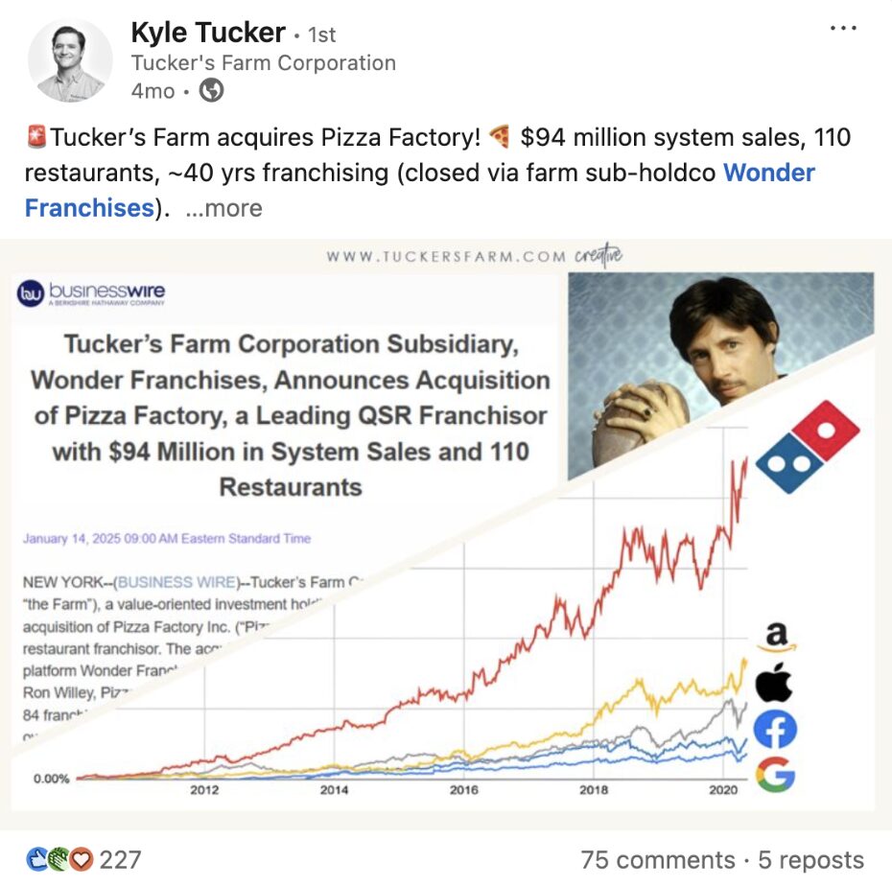Viewport: 892px width, 886px height.
Task: Click the Tucker's Farm Corporation subtitle
Action: 263,63
